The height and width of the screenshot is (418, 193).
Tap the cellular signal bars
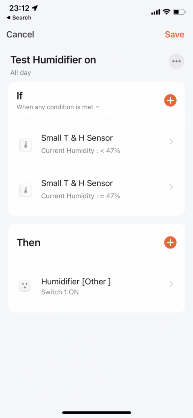click(155, 12)
